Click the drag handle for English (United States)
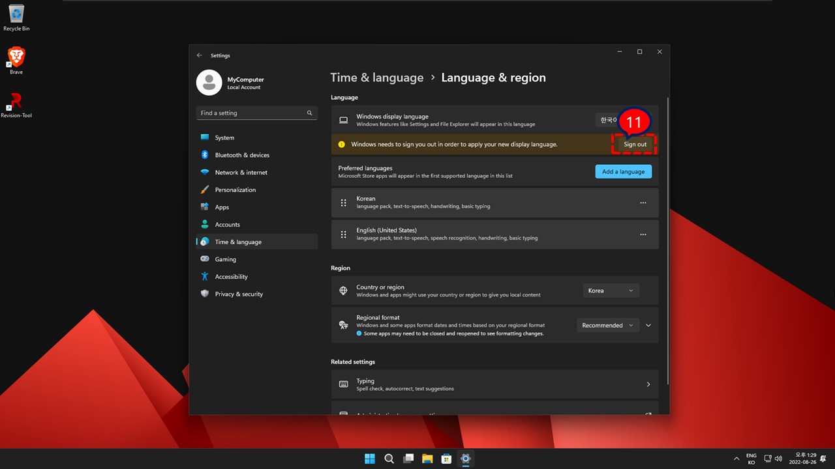 point(344,234)
